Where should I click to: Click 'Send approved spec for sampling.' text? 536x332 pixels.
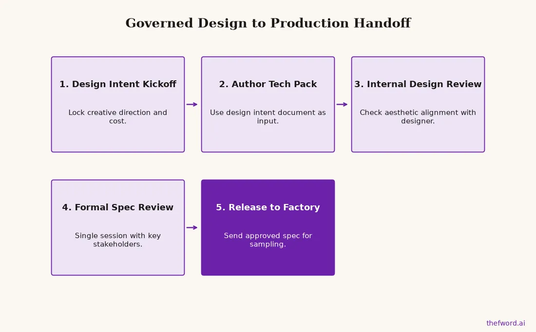[268, 240]
